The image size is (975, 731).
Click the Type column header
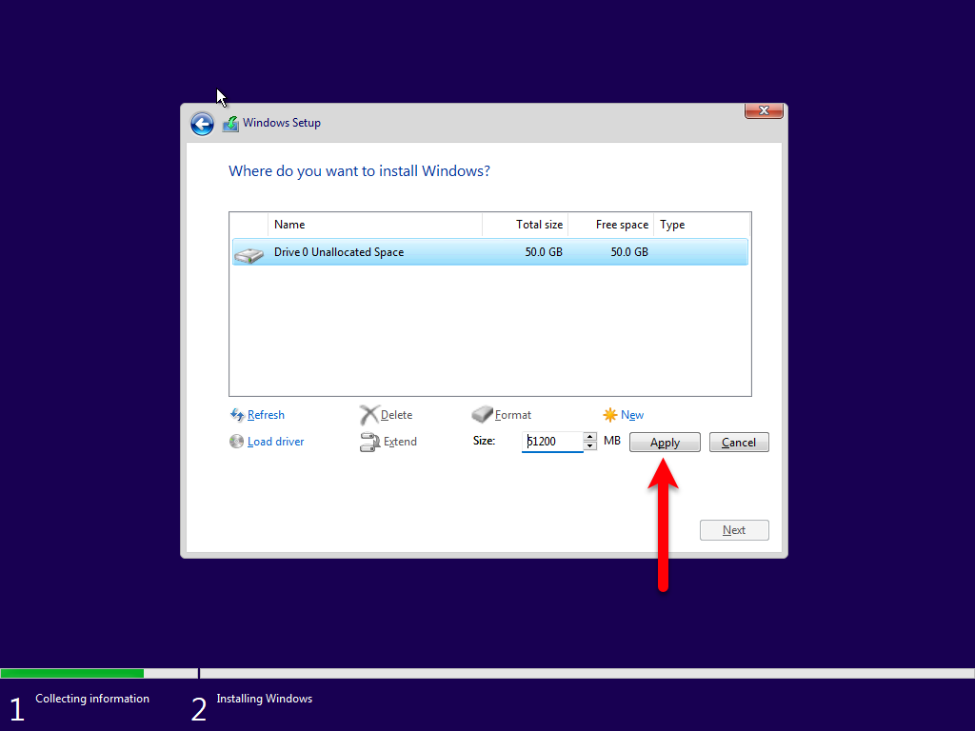tap(702, 225)
